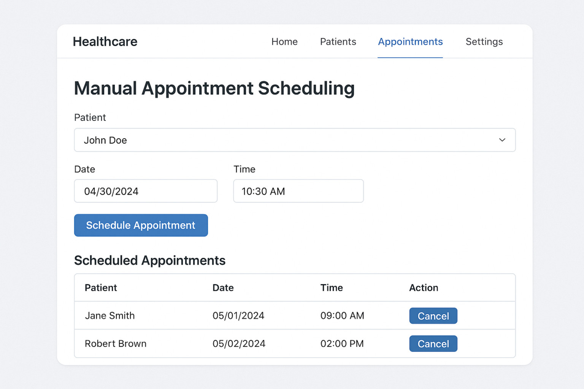Switch to the Patients tab
This screenshot has height=389, width=584.
pyautogui.click(x=338, y=42)
